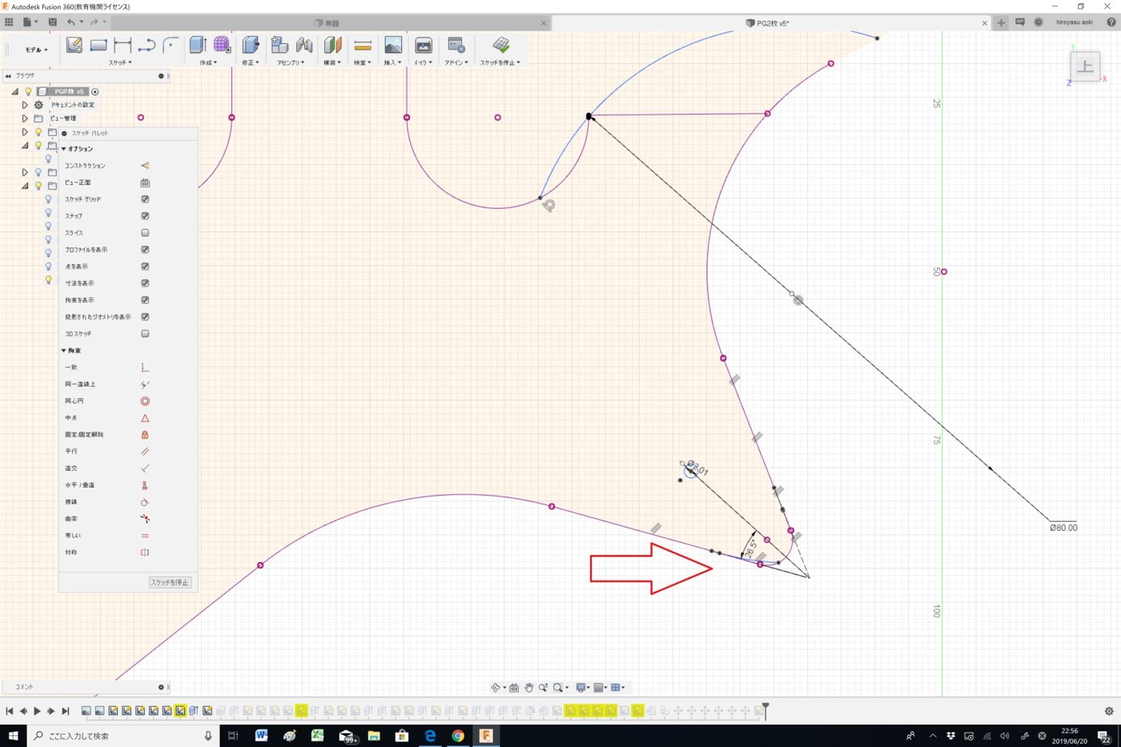Select the Tangent (接線) constraint icon
The image size is (1121, 747).
145,502
